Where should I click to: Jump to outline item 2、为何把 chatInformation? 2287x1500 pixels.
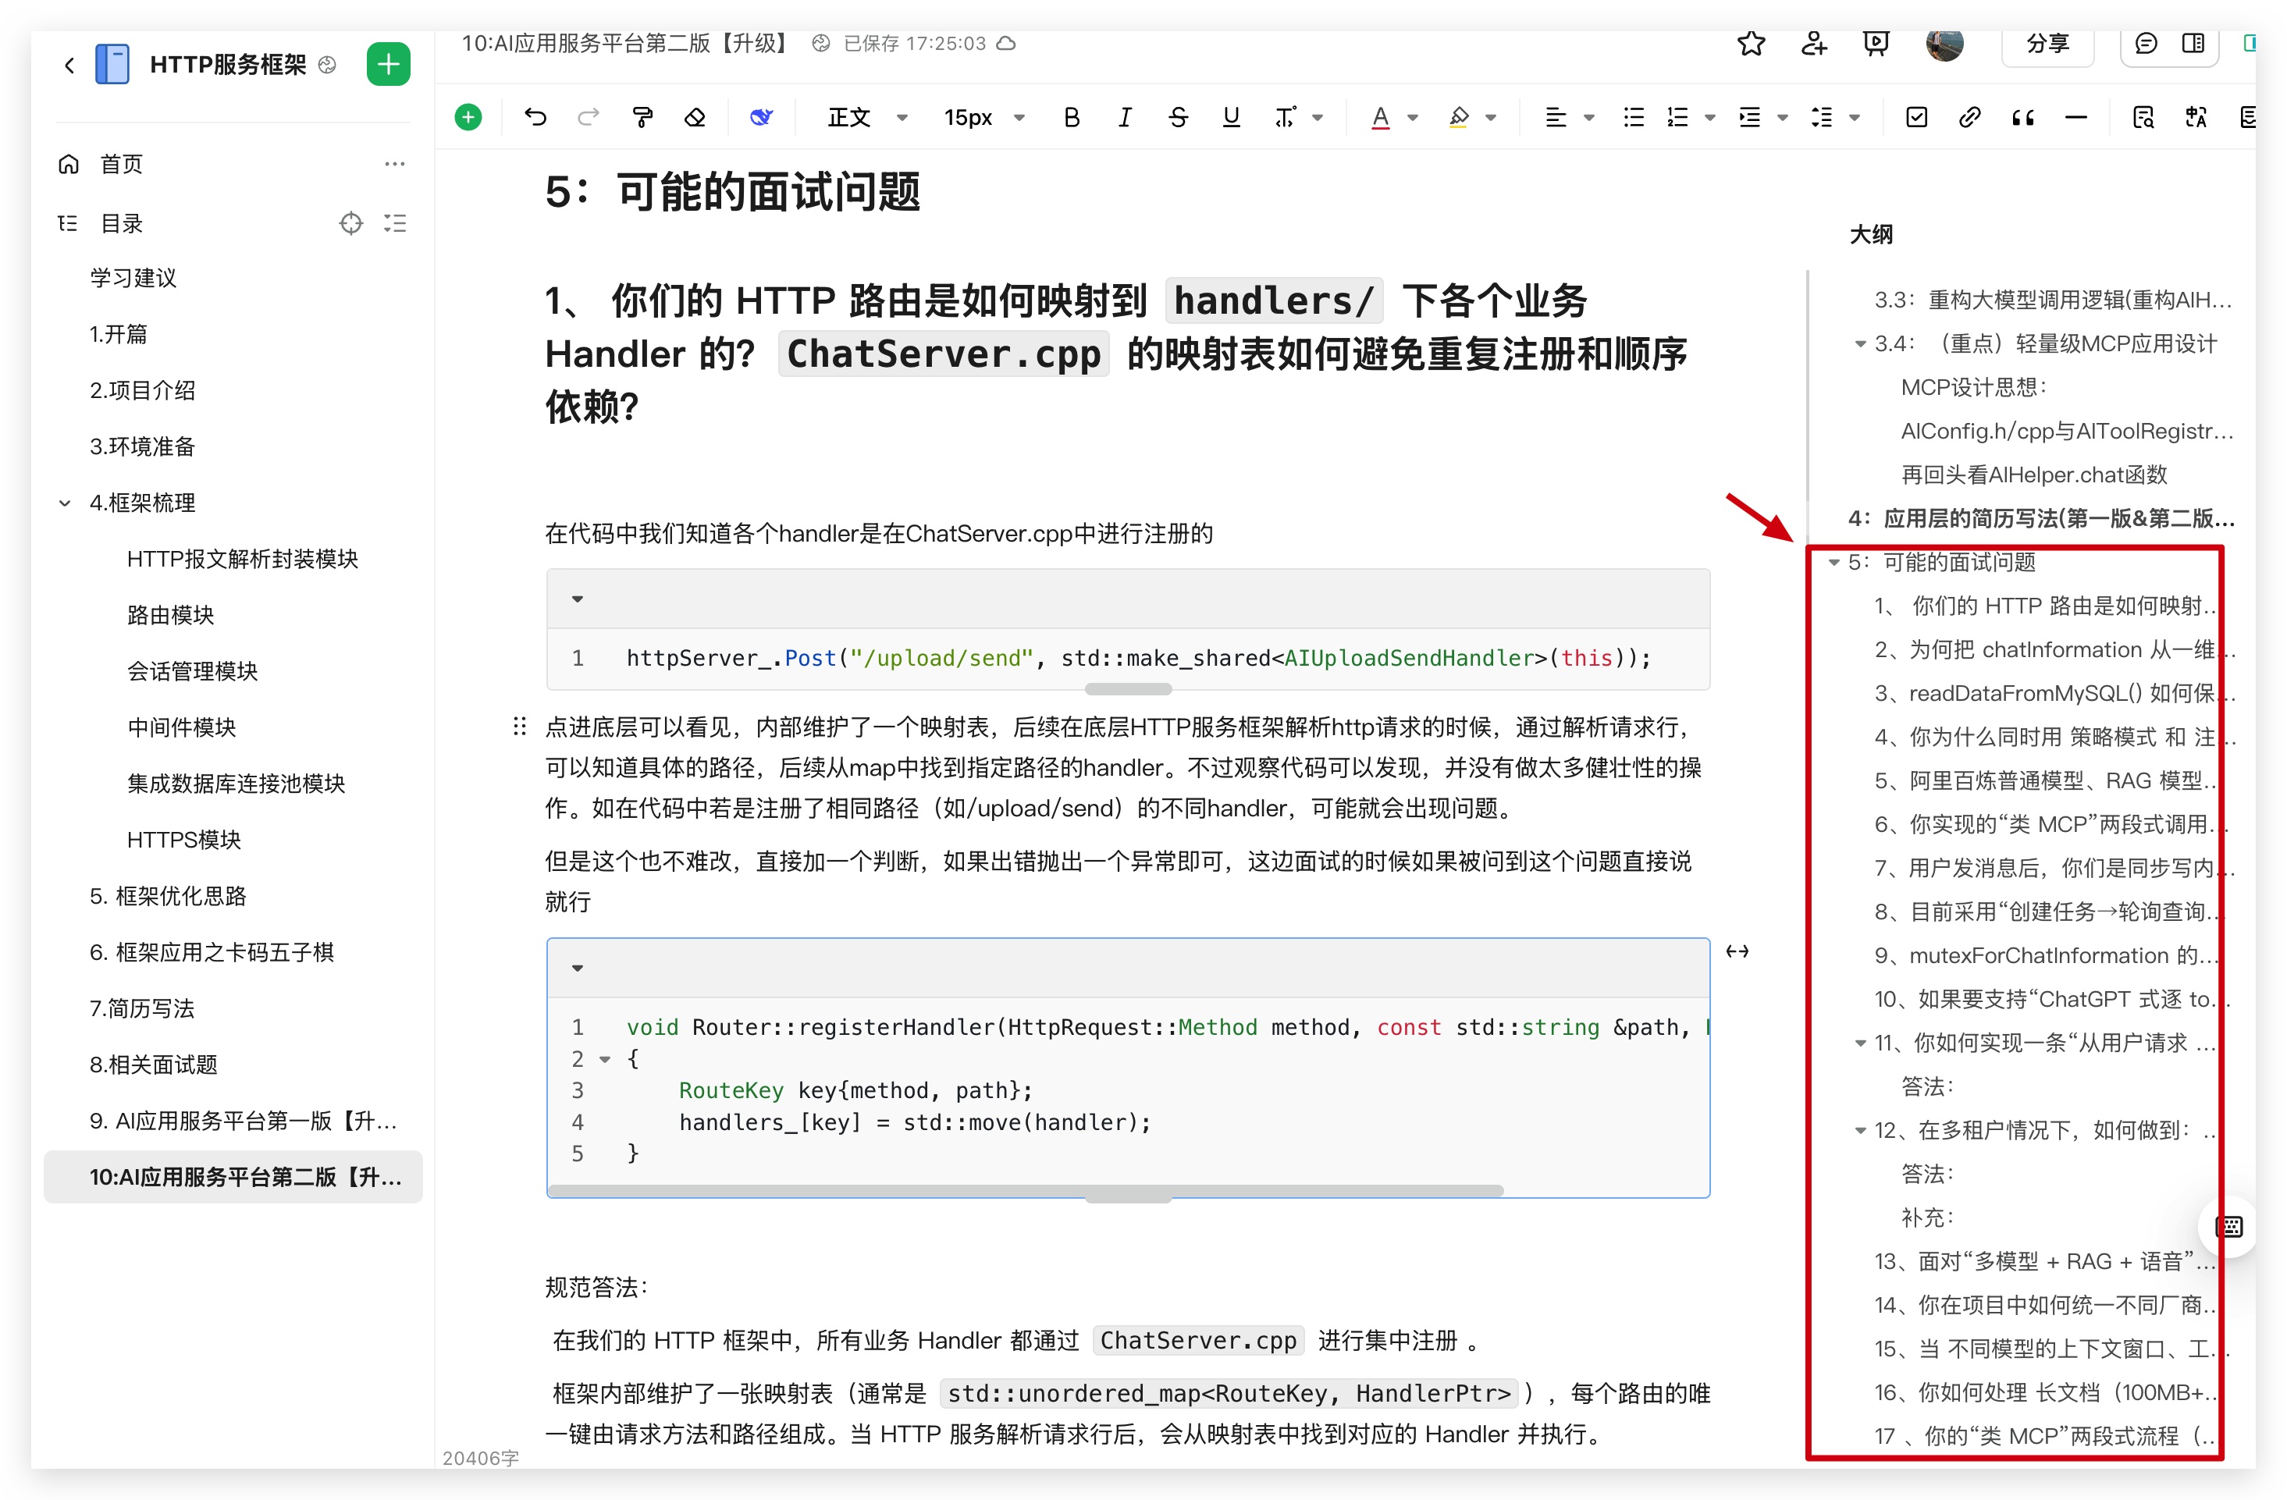click(2047, 649)
